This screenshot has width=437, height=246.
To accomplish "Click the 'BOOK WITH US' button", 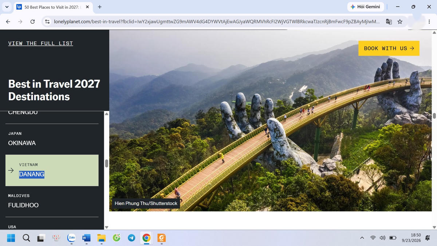I will pos(389,48).
